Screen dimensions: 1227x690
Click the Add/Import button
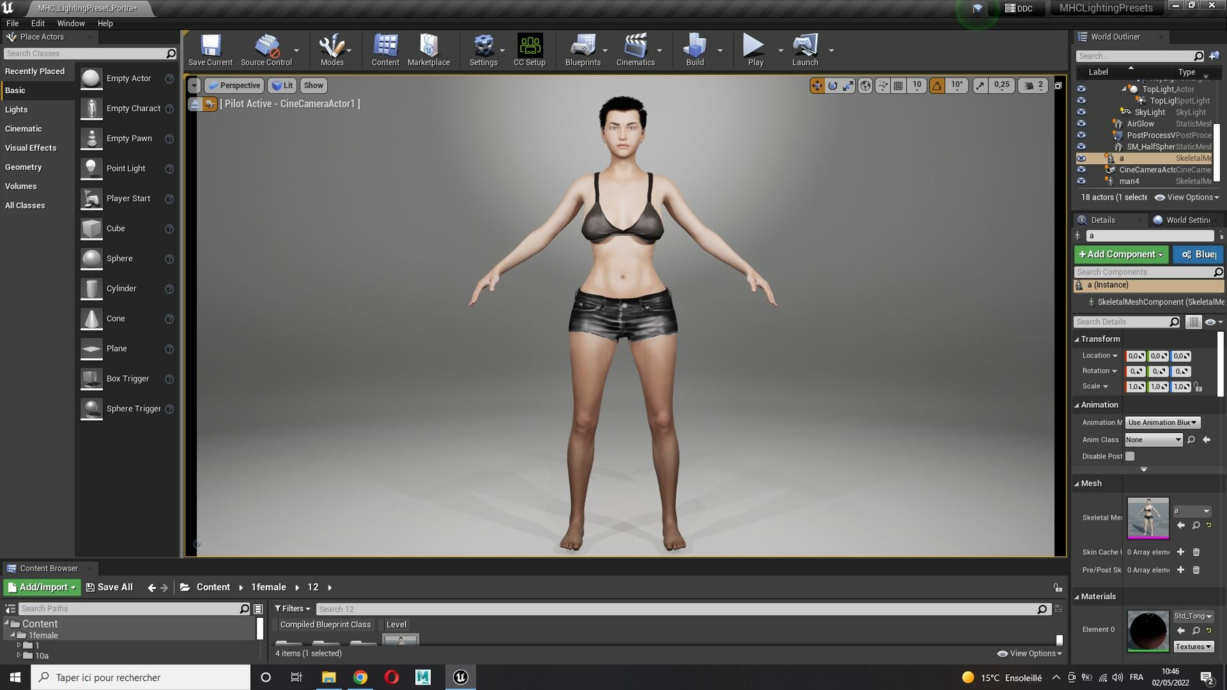[42, 587]
